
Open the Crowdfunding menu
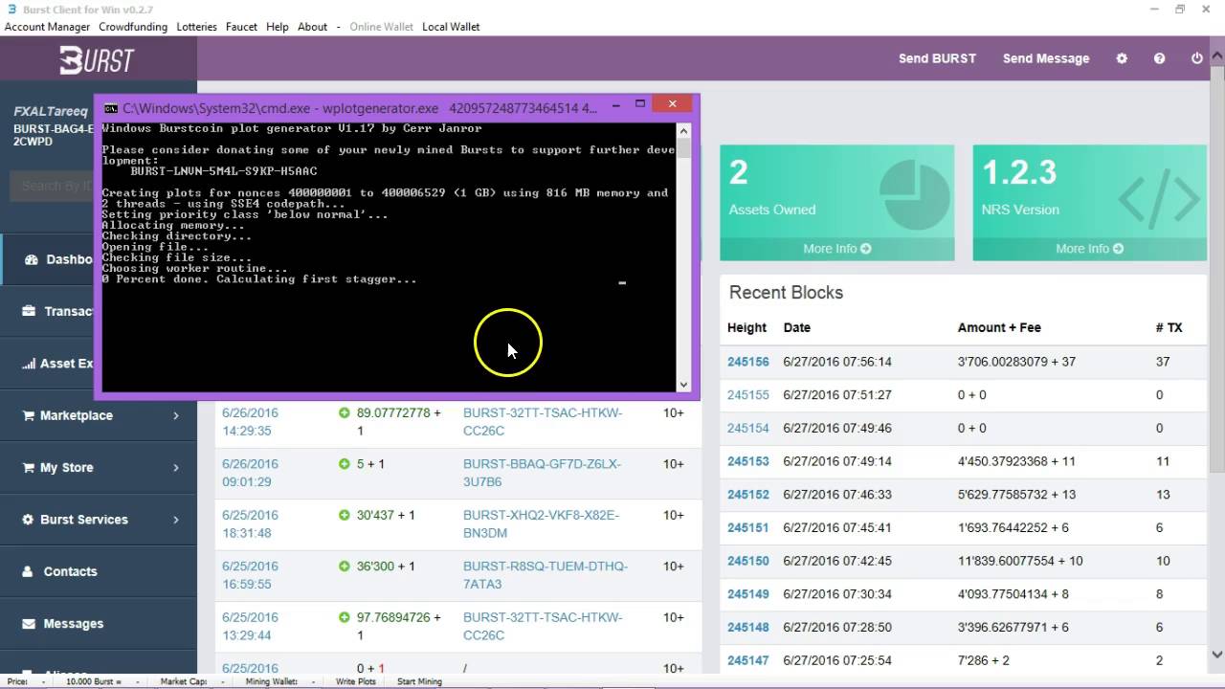click(x=133, y=27)
